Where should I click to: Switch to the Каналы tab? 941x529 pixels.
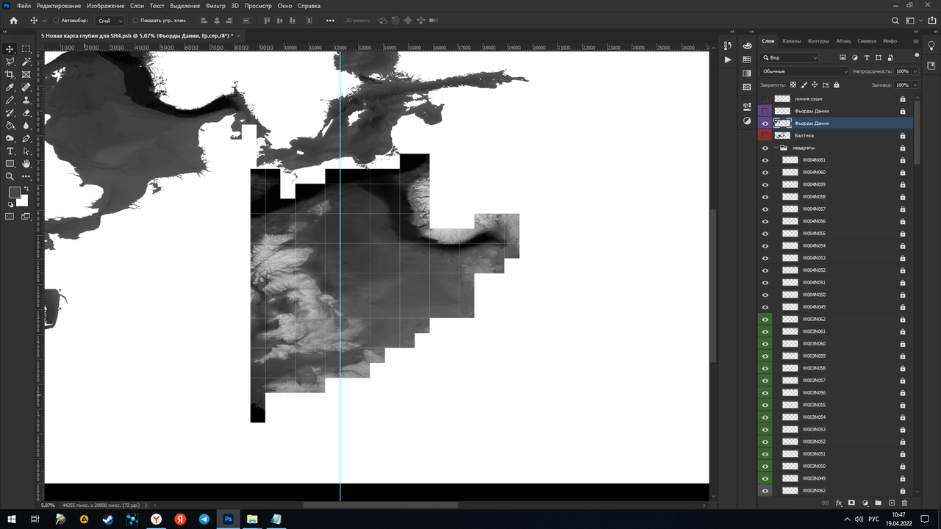(792, 41)
